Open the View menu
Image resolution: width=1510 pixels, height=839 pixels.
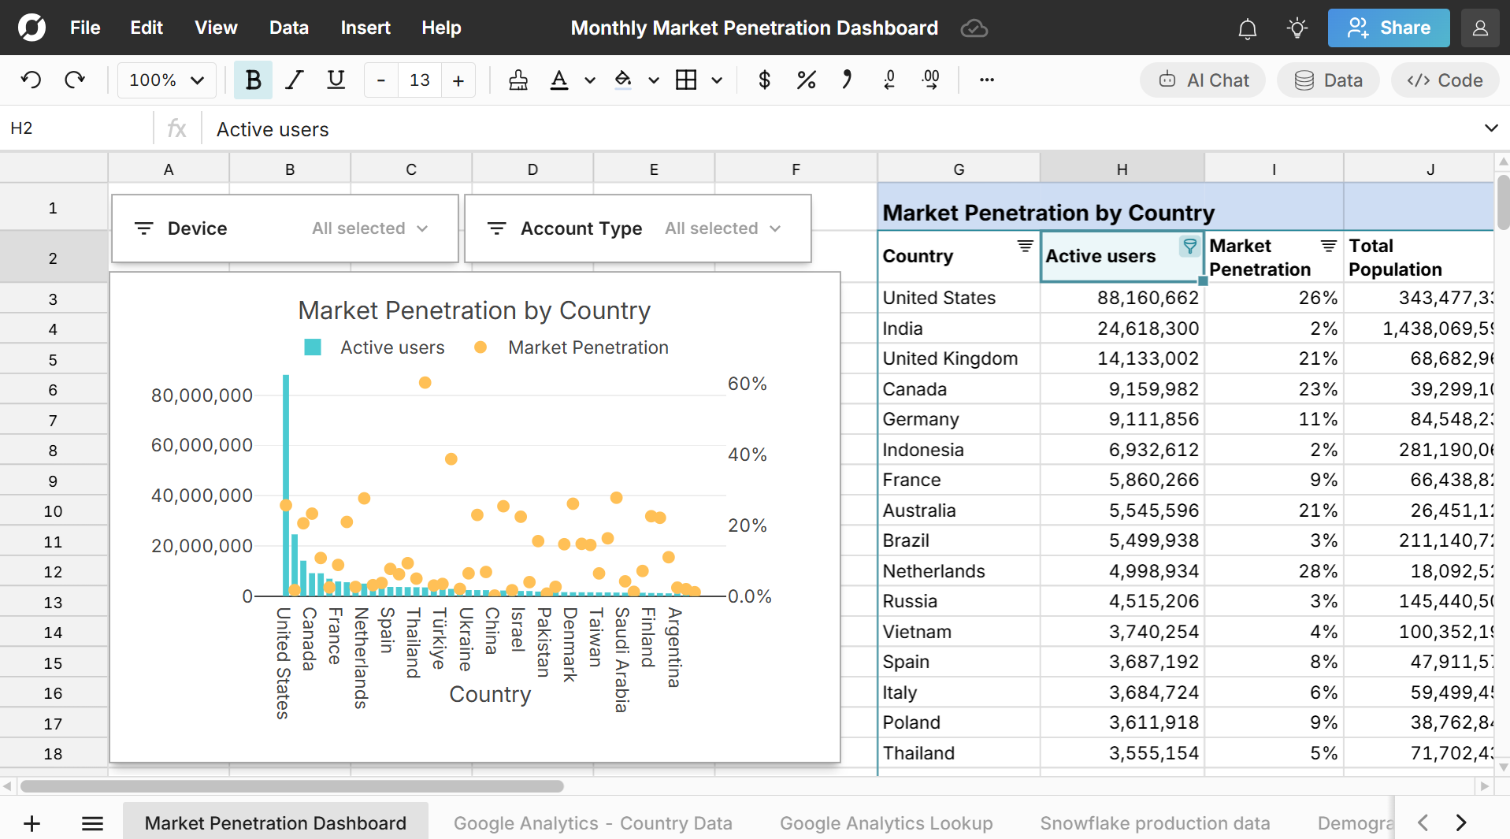pyautogui.click(x=216, y=28)
